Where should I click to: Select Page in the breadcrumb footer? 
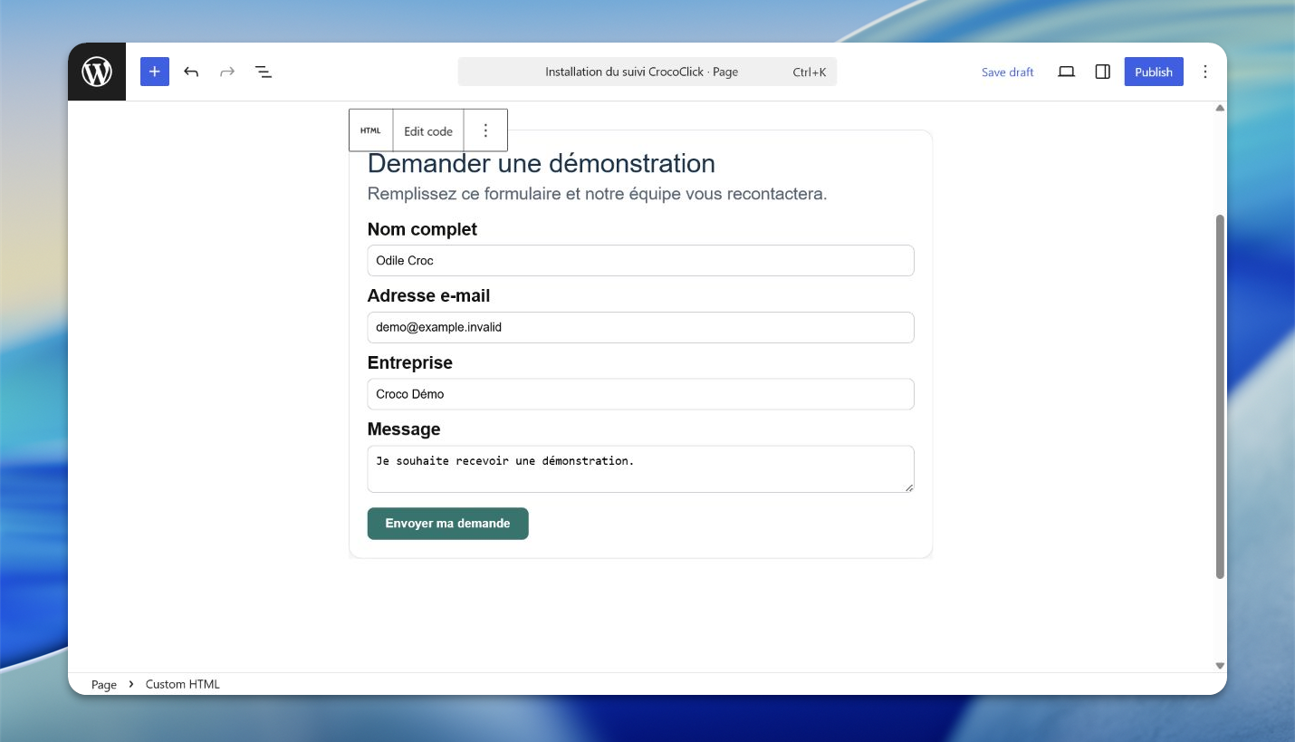tap(104, 684)
